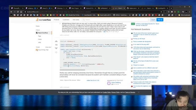Click the Sign up button
This screenshot has height=110, width=196.
tap(160, 20)
